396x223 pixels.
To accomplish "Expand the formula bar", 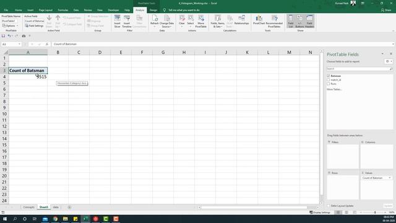I will [394, 44].
